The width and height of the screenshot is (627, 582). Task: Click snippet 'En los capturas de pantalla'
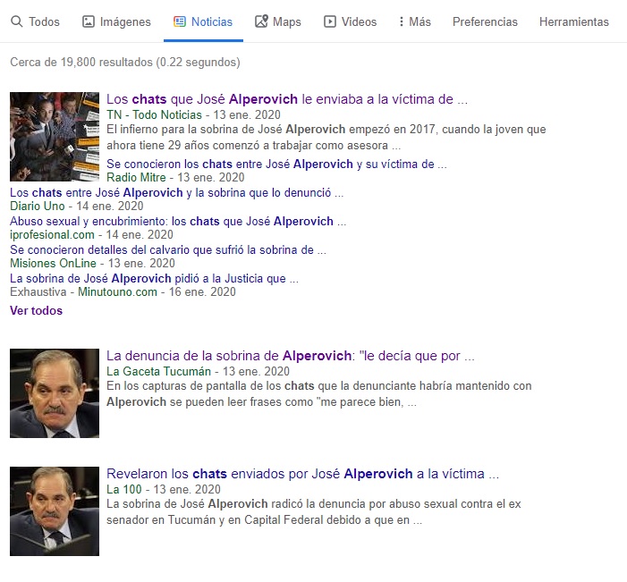pos(318,393)
